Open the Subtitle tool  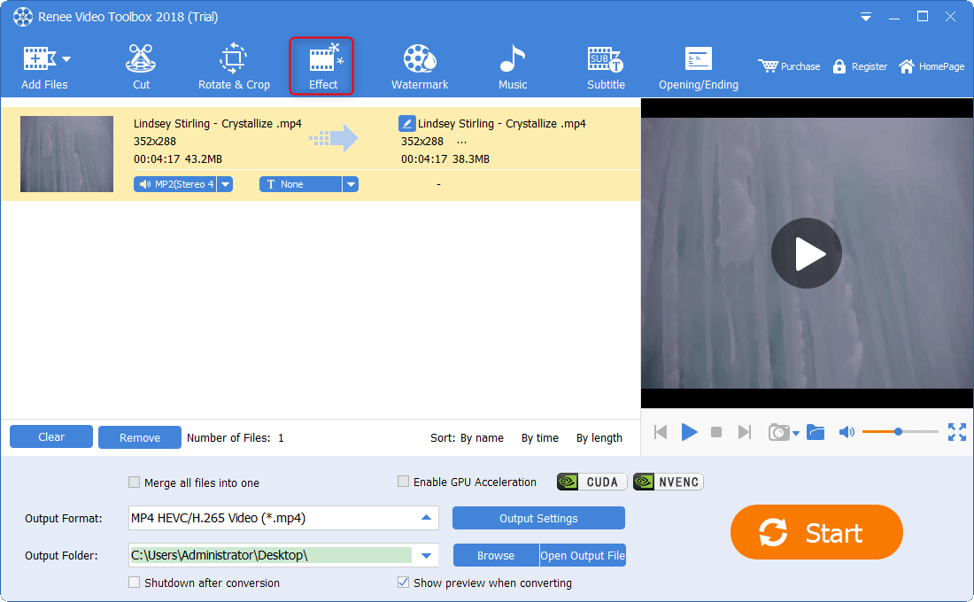click(x=606, y=67)
